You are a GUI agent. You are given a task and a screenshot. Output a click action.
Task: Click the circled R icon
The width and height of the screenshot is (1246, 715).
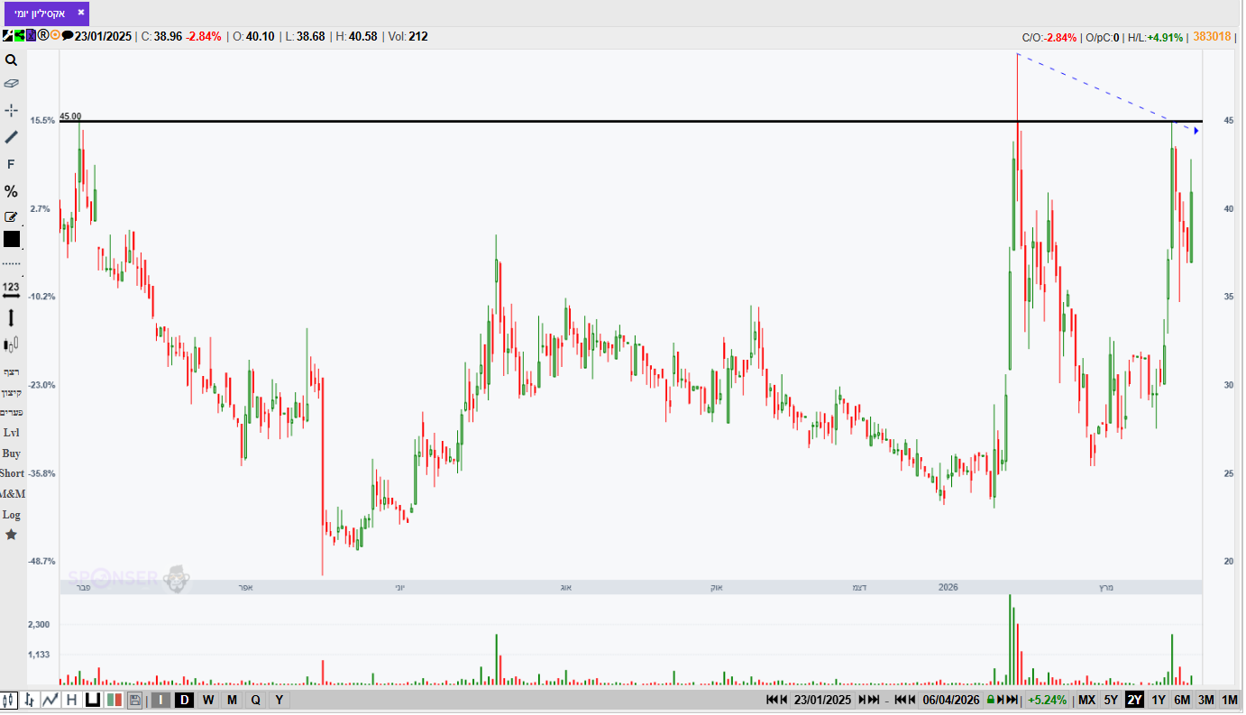[43, 36]
